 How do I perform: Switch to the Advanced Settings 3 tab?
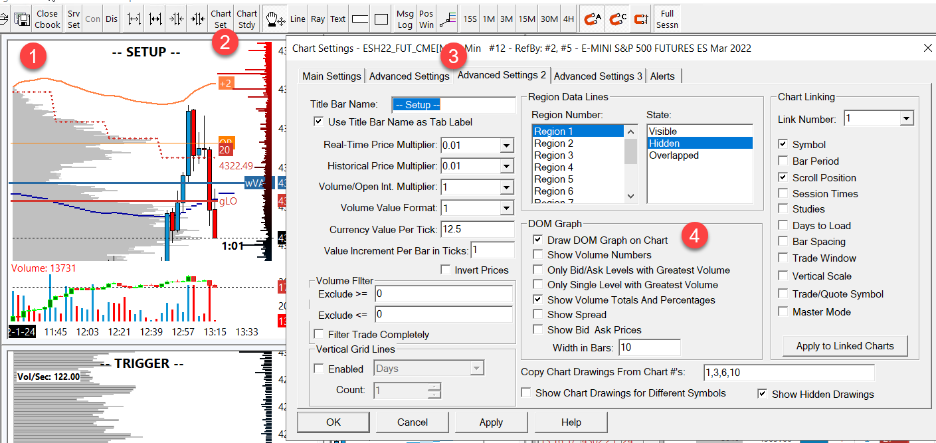coord(598,76)
